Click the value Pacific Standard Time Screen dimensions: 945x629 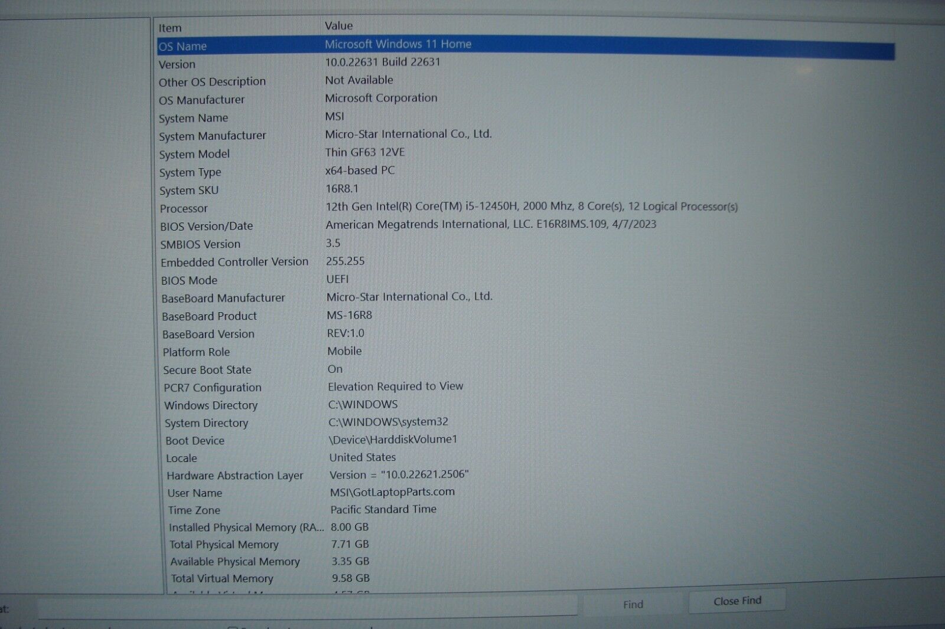coord(383,509)
